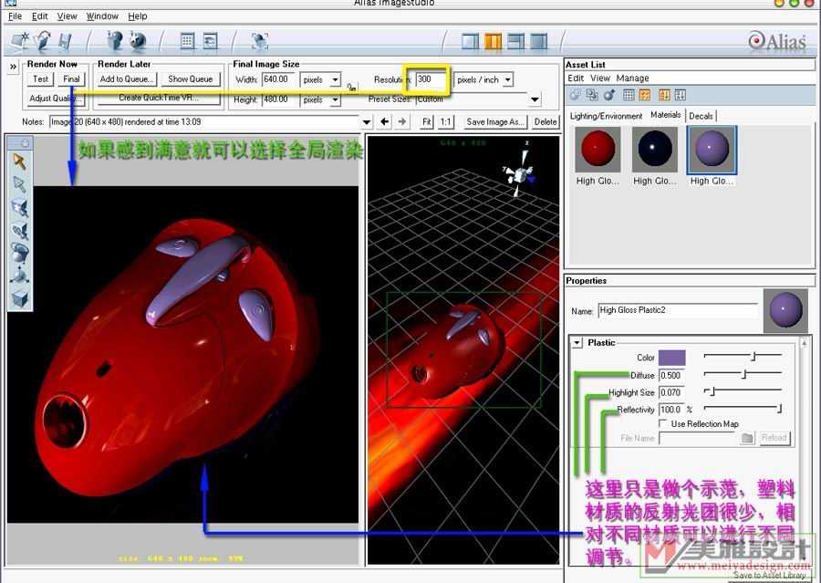Go to previous image with back arrow
The height and width of the screenshot is (583, 821).
point(384,121)
